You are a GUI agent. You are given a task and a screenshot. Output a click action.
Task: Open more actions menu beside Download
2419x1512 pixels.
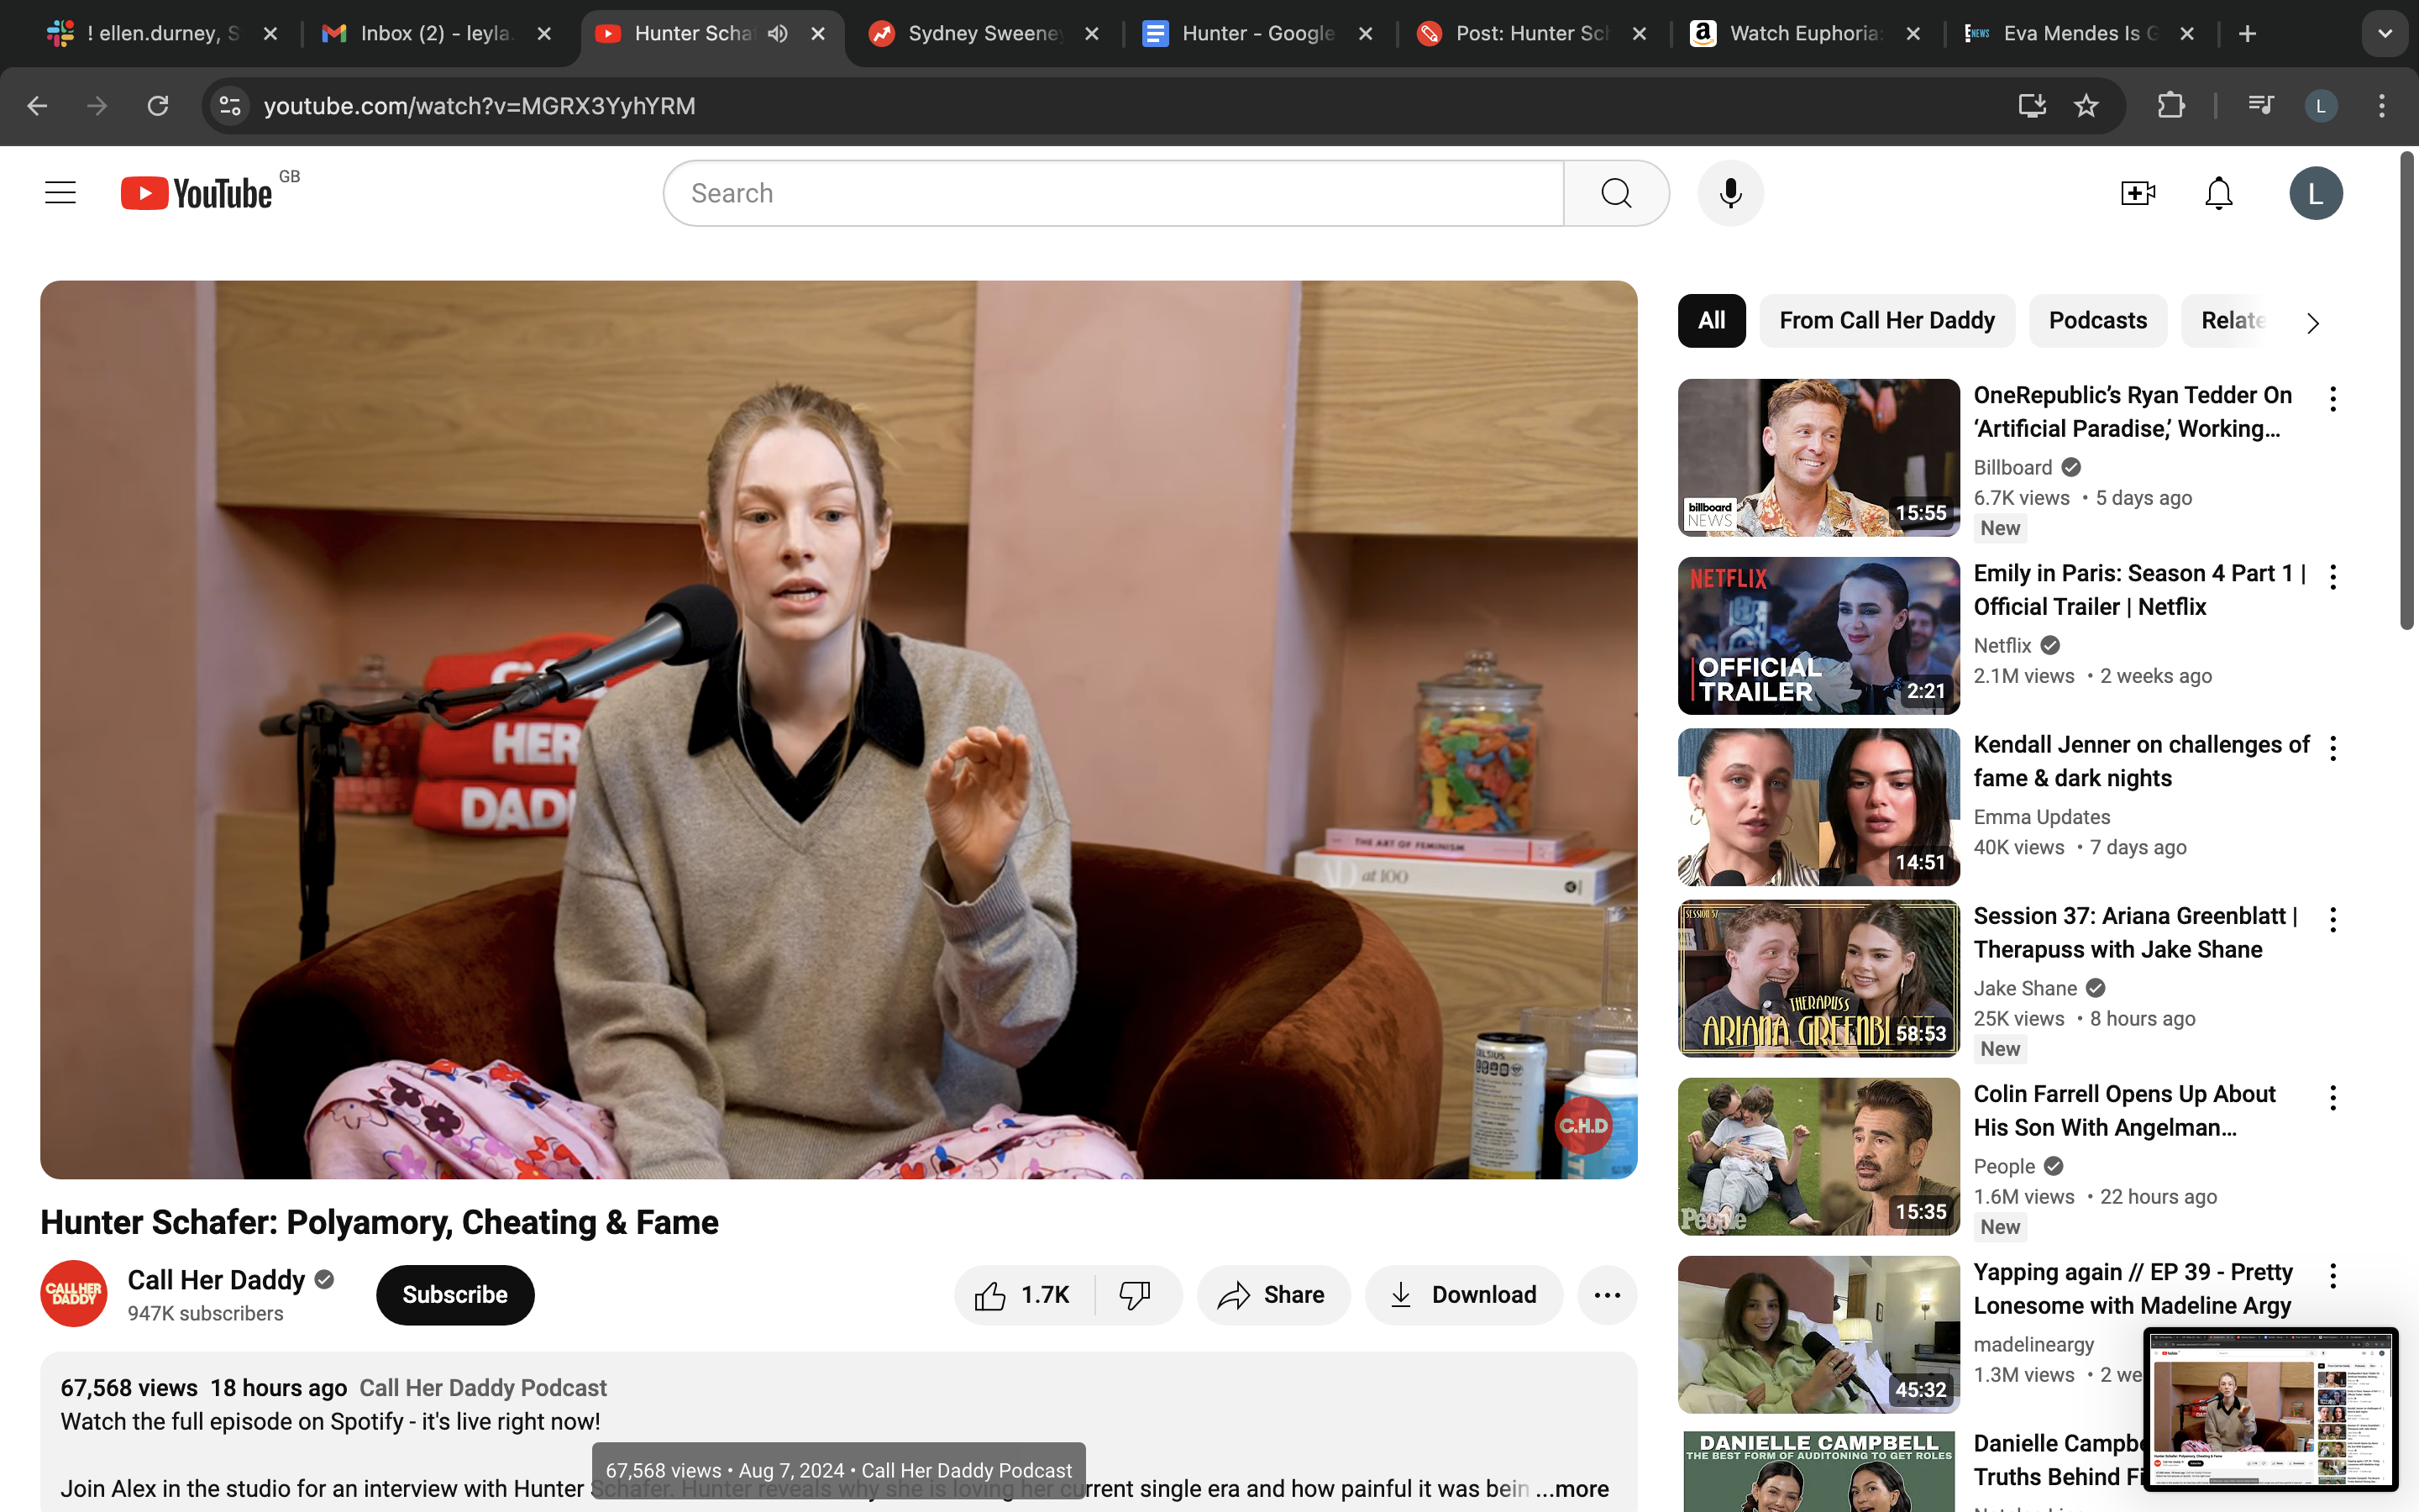(x=1606, y=1295)
